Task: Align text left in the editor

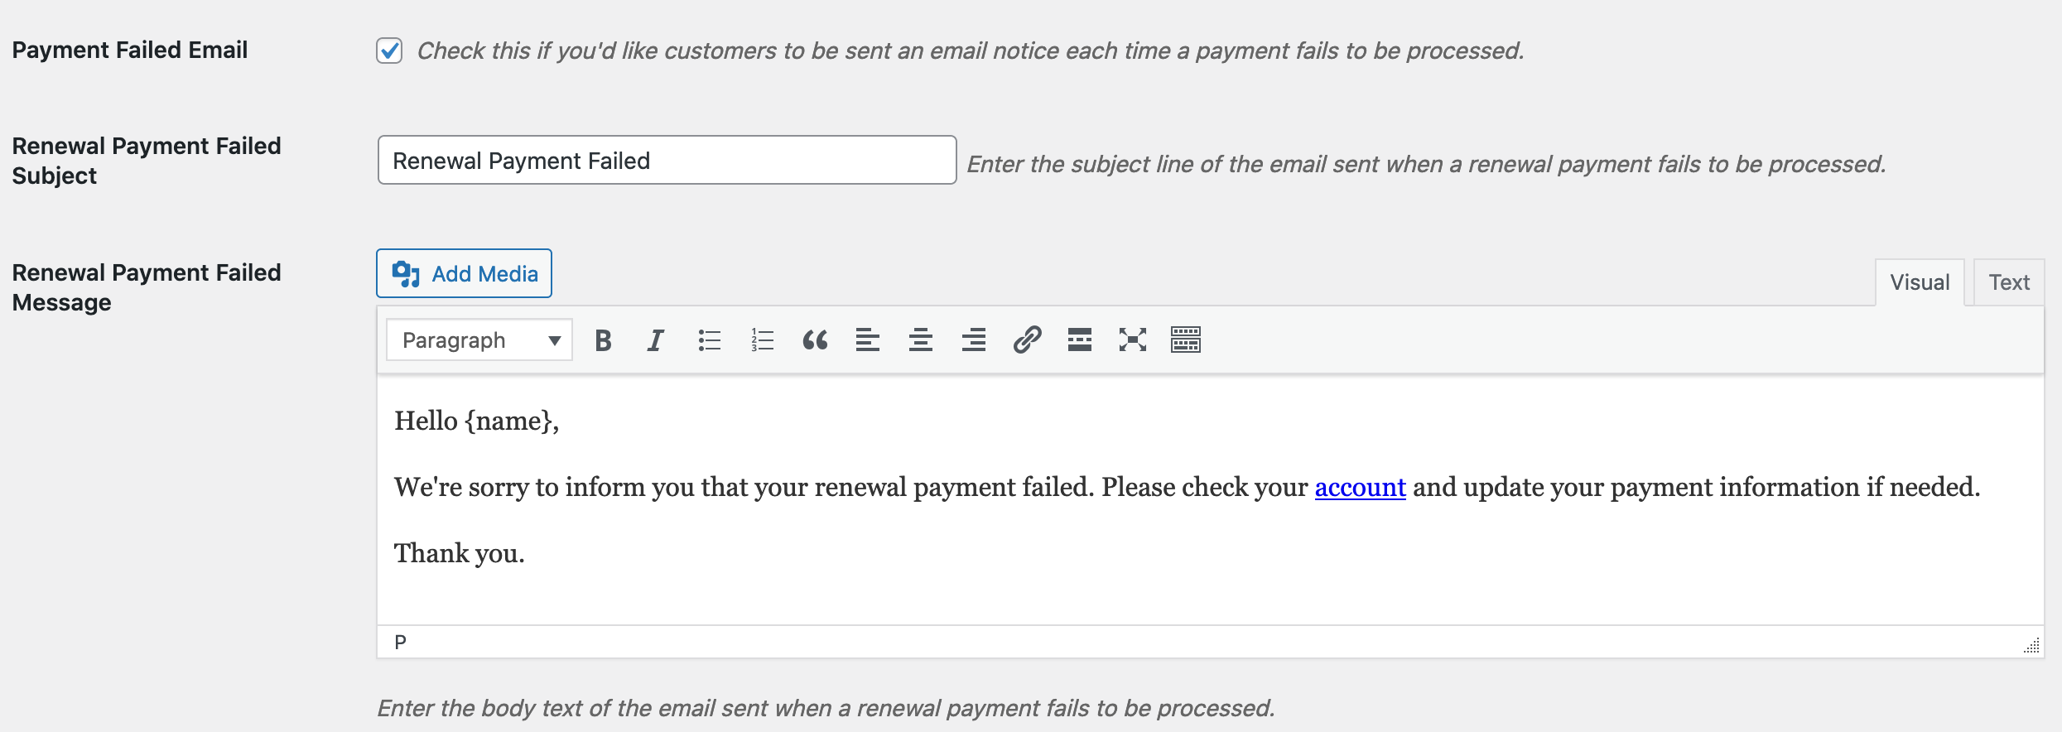Action: click(x=868, y=340)
